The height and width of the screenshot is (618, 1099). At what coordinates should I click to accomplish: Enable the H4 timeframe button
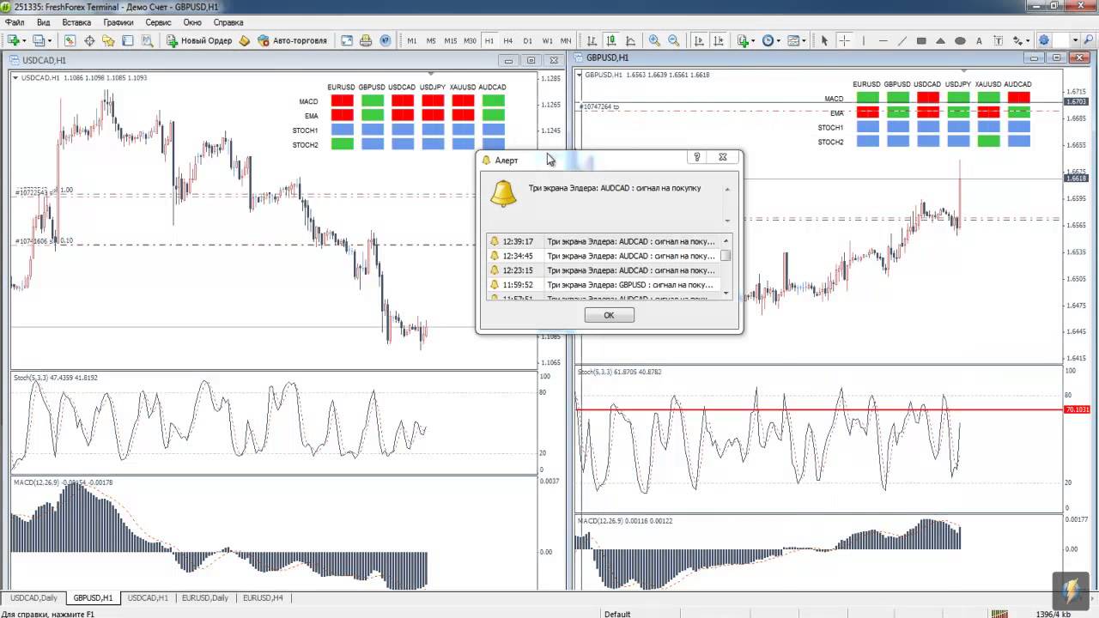click(x=508, y=40)
